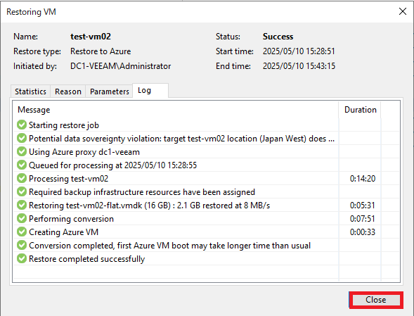Click check icon beside Queued for processing
The width and height of the screenshot is (414, 316).
(x=22, y=165)
